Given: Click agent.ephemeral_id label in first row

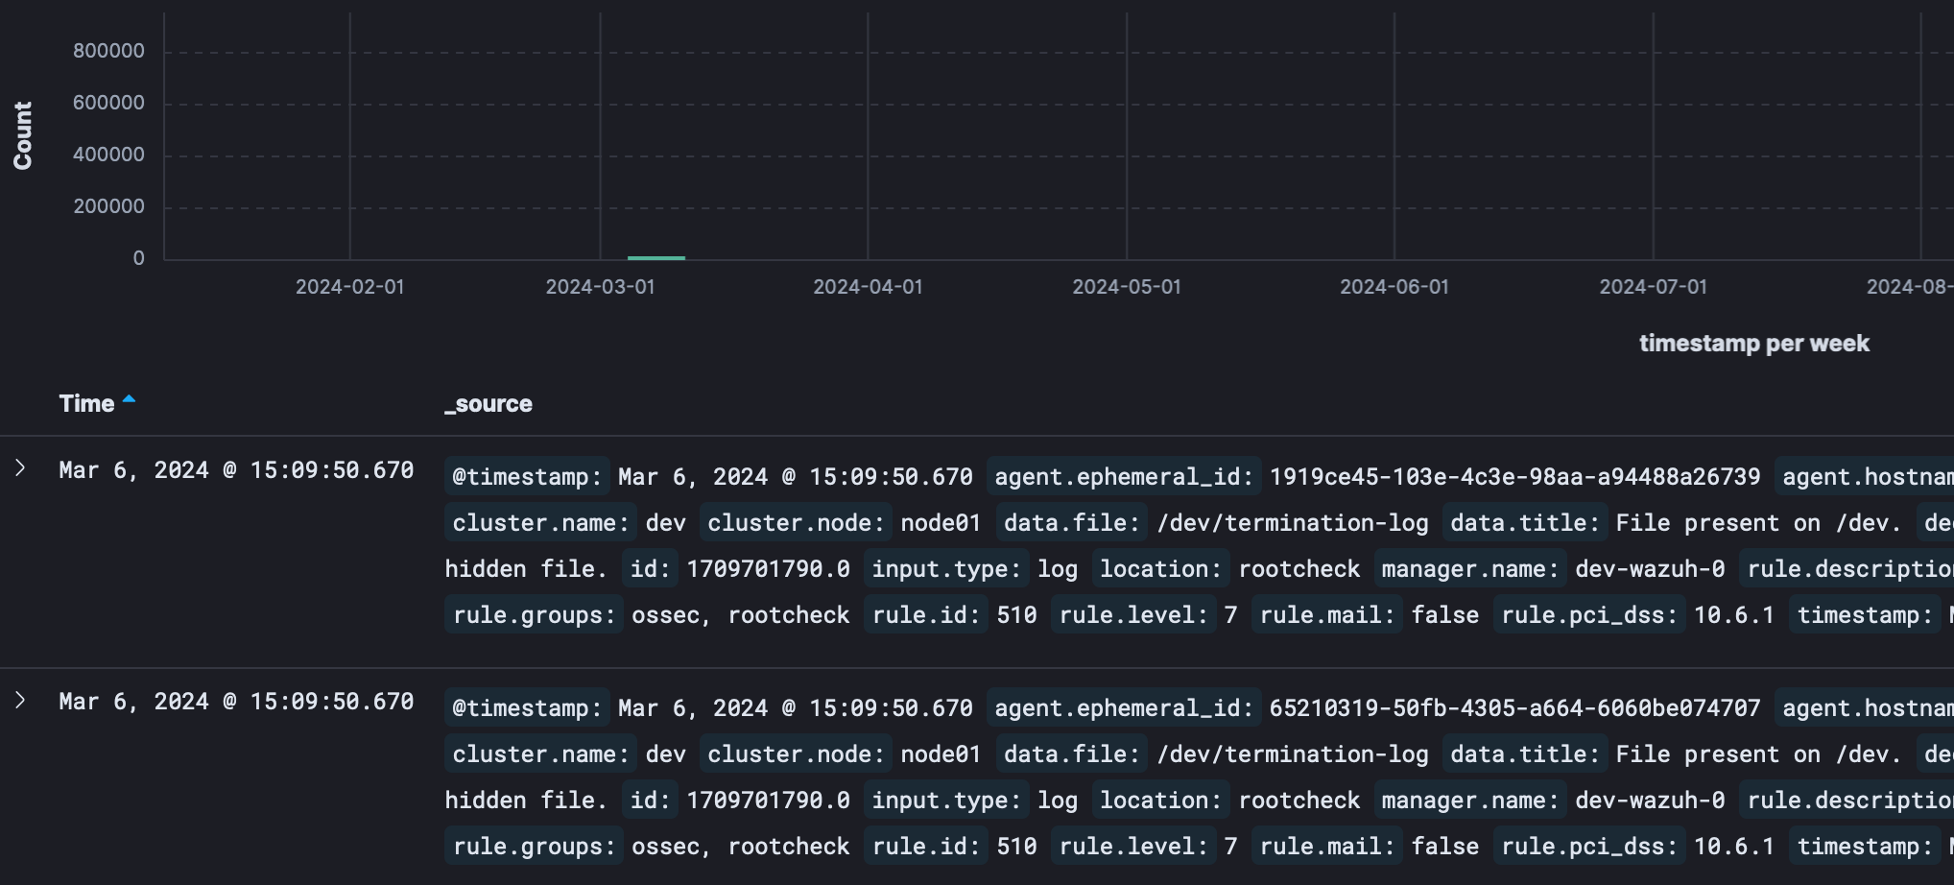Looking at the screenshot, I should click(1123, 477).
